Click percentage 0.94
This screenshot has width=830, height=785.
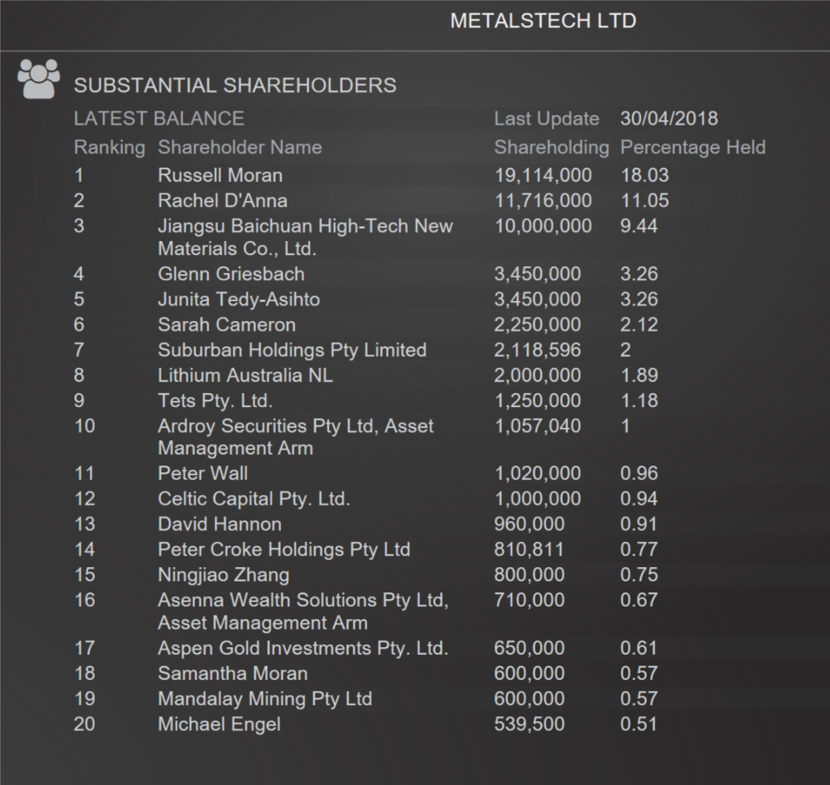639,499
